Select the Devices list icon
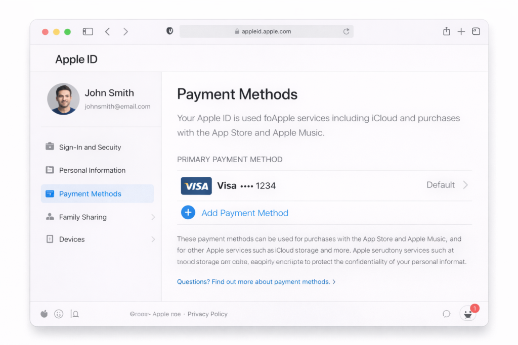 pyautogui.click(x=50, y=239)
